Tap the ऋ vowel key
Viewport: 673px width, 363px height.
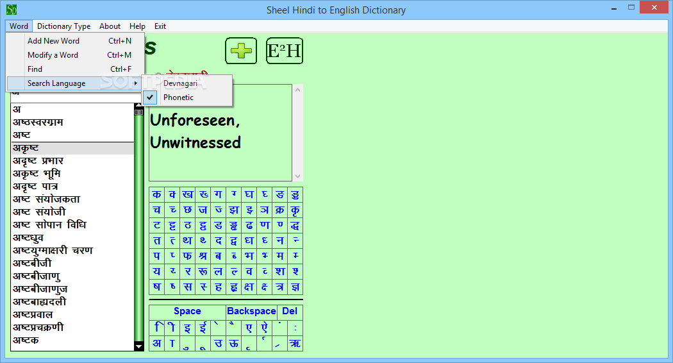295,344
